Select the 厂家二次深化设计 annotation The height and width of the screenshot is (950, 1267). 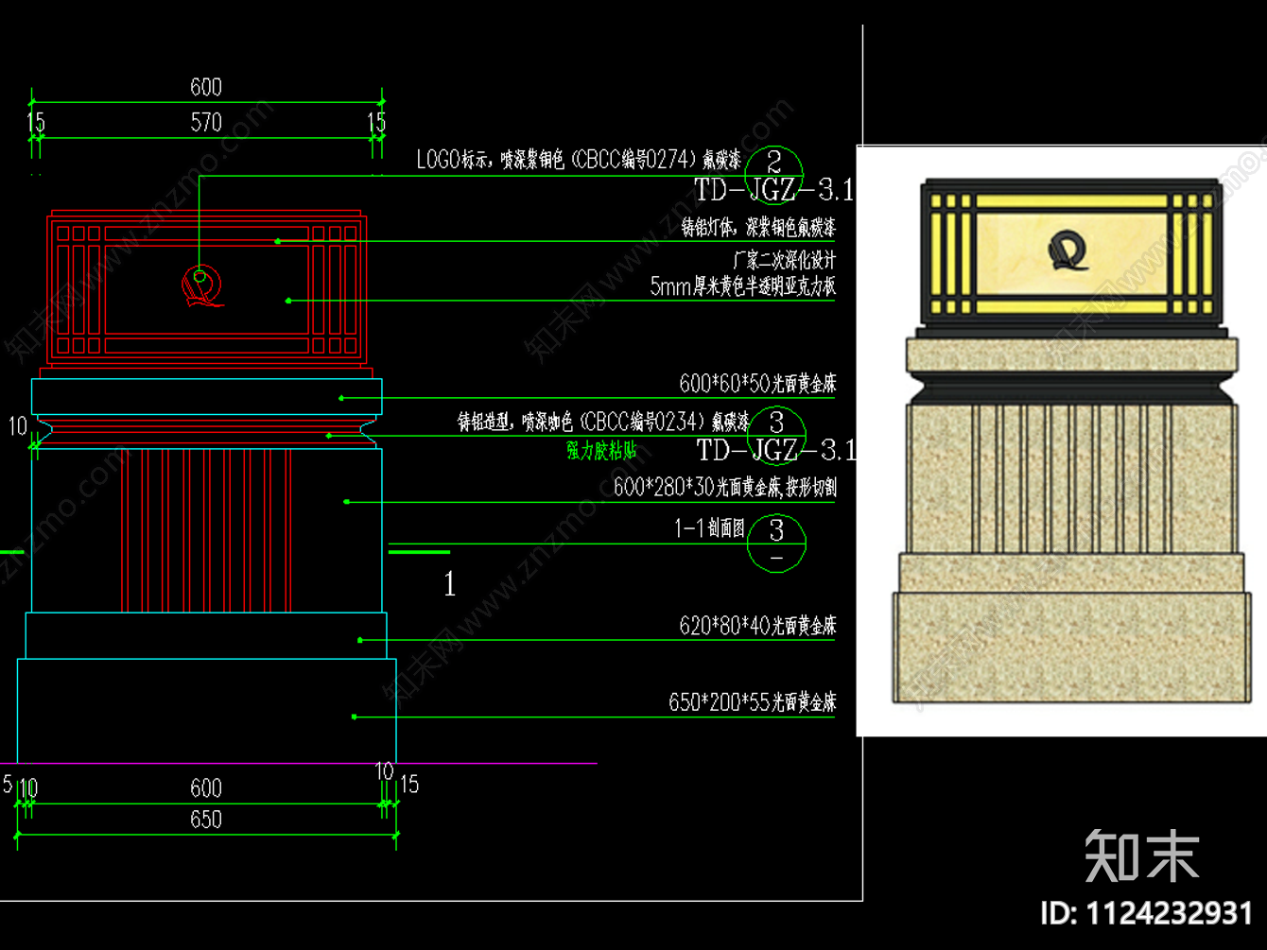point(785,259)
